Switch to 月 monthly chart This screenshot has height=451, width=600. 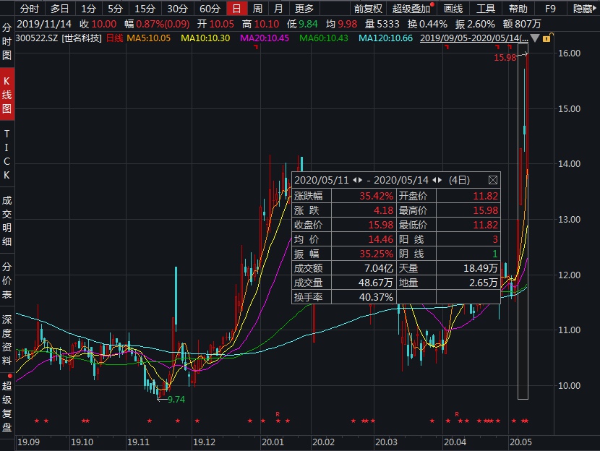click(x=278, y=9)
